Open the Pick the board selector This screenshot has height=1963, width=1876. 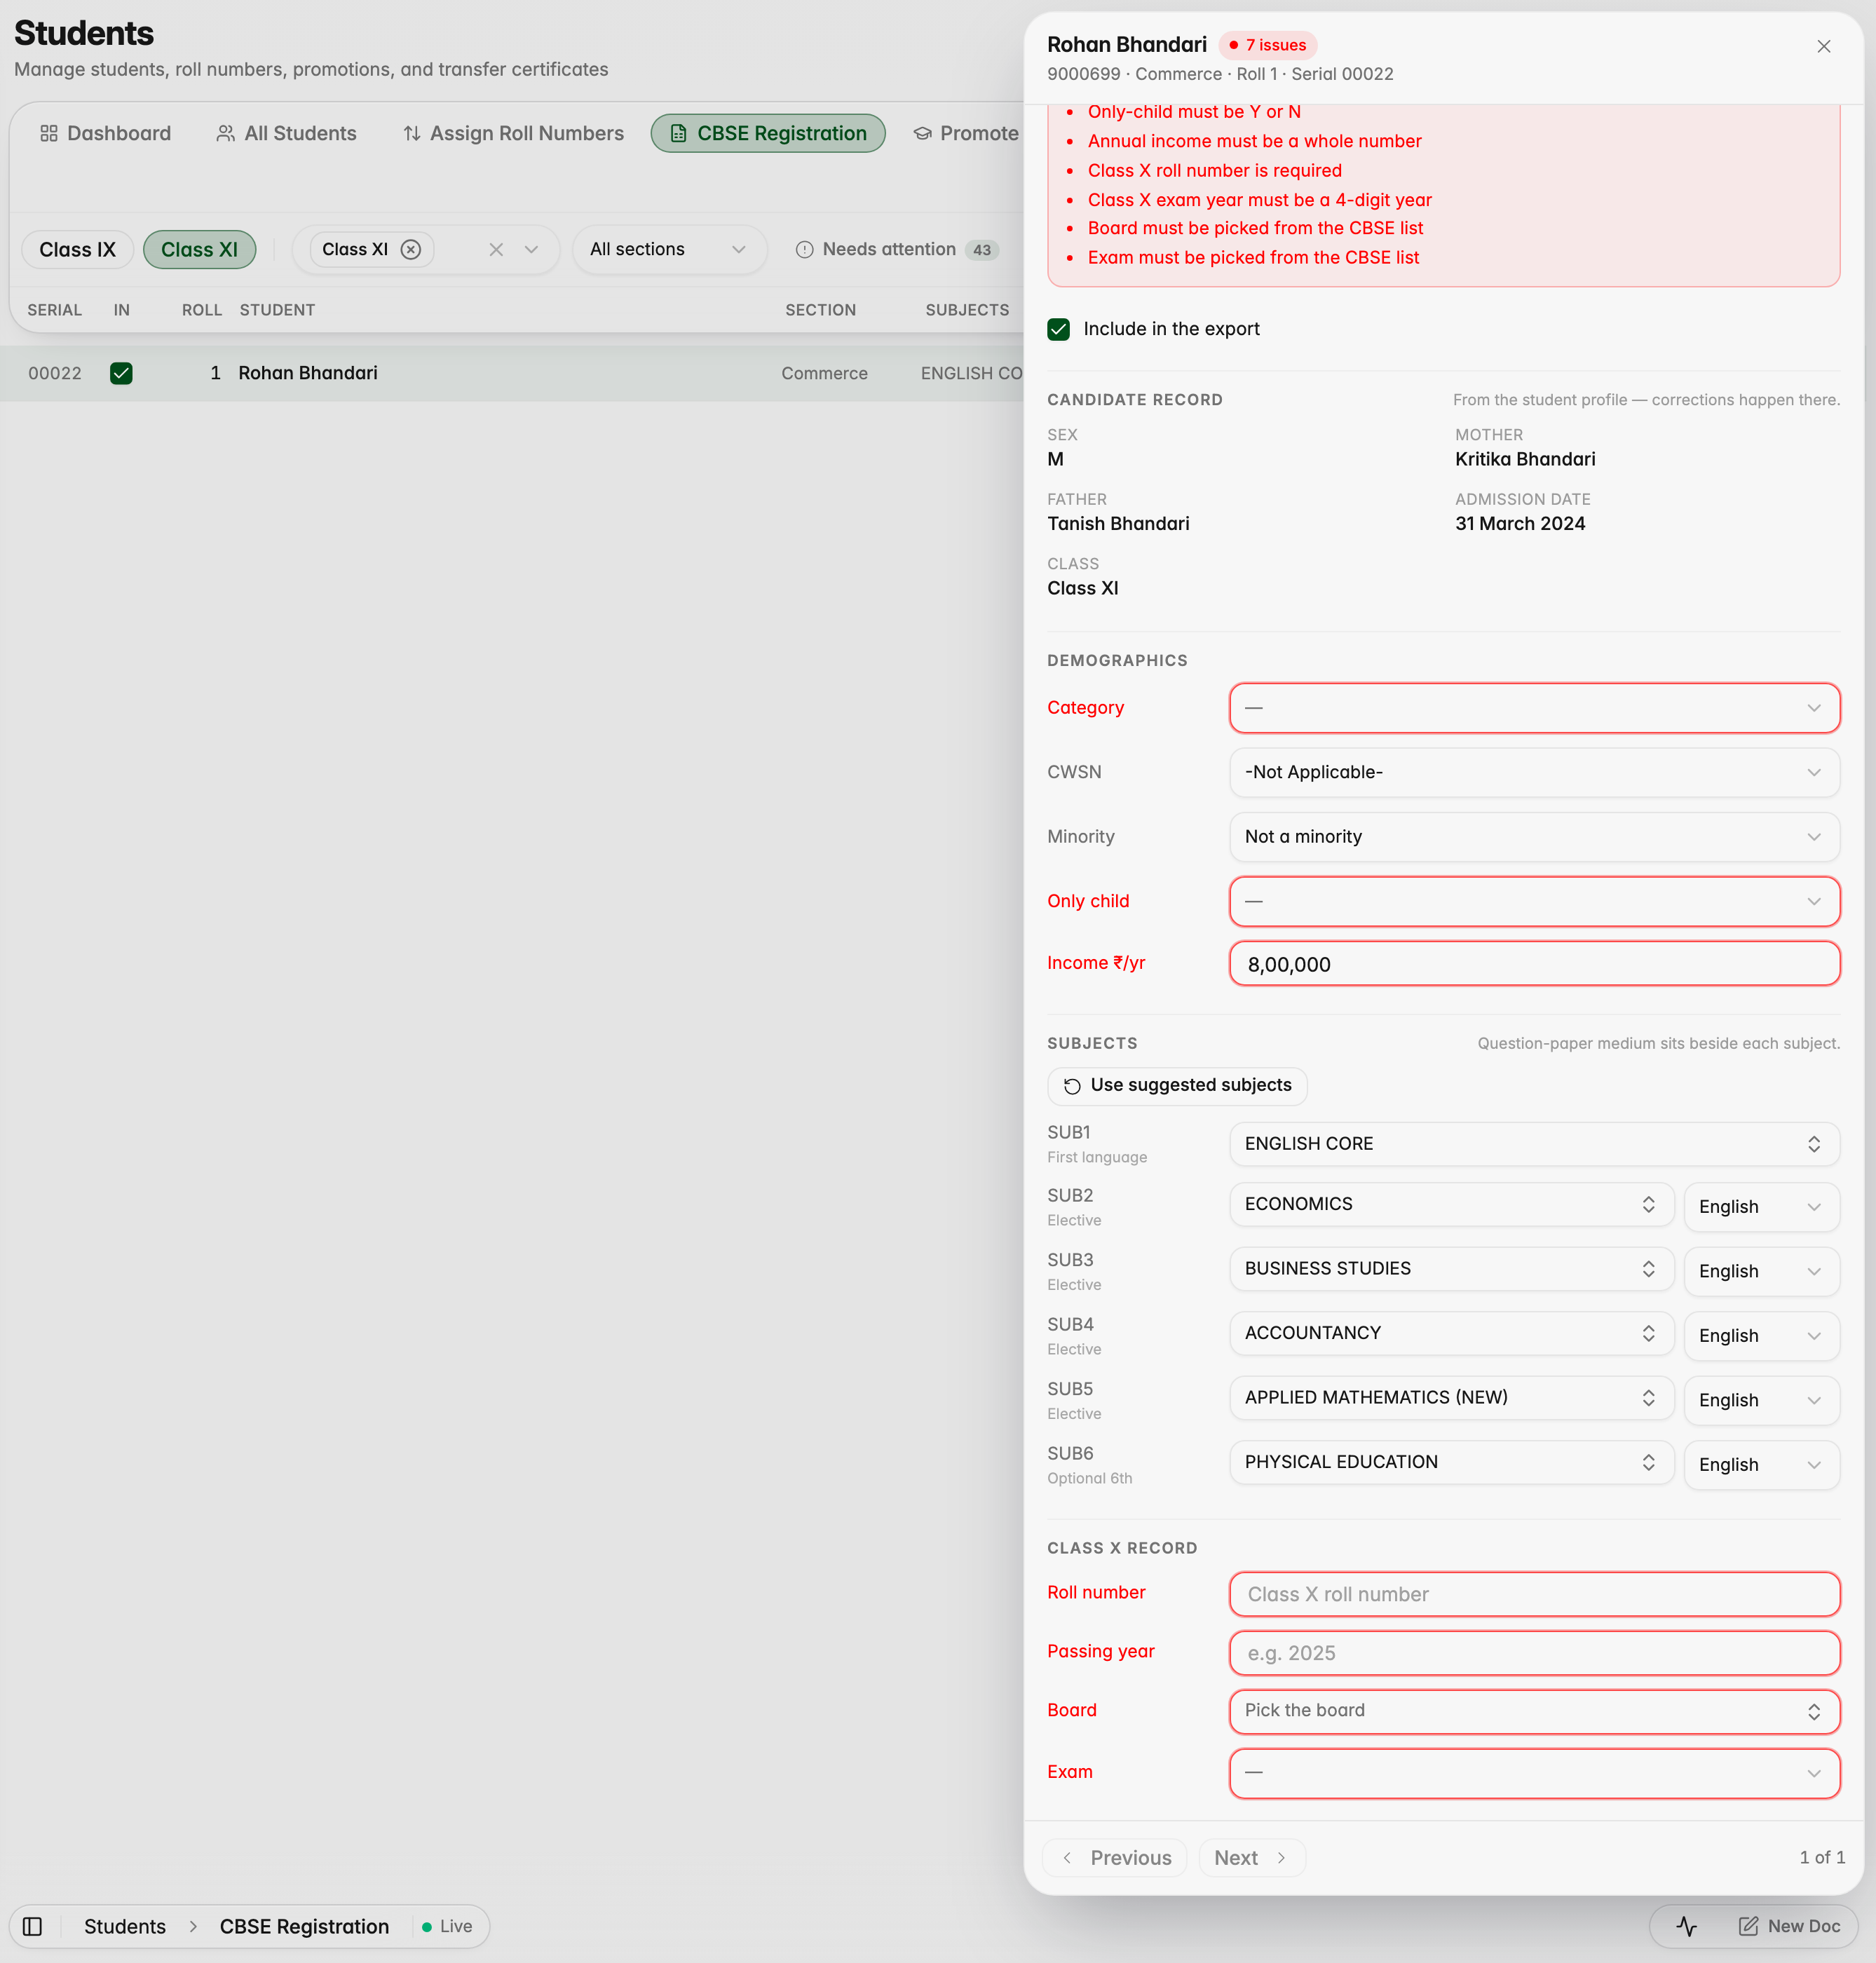[x=1533, y=1710]
